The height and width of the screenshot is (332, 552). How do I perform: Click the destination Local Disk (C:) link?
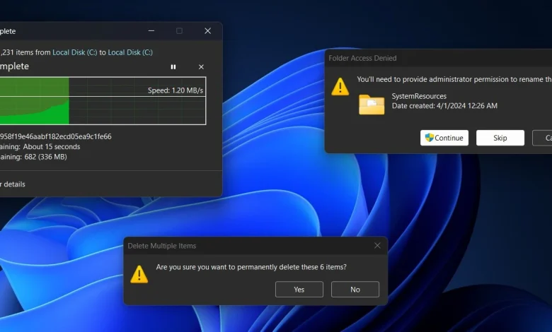click(x=130, y=52)
